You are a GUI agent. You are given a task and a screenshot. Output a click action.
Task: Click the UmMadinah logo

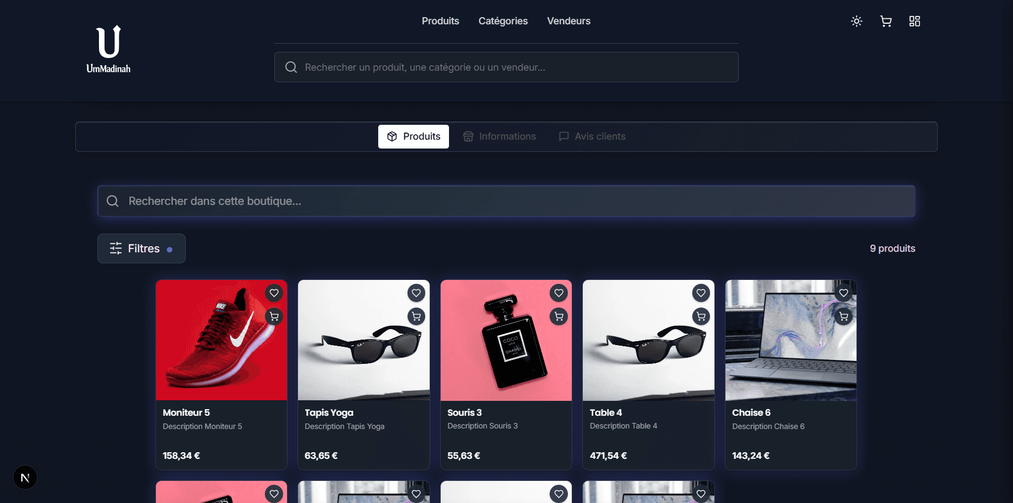(108, 50)
